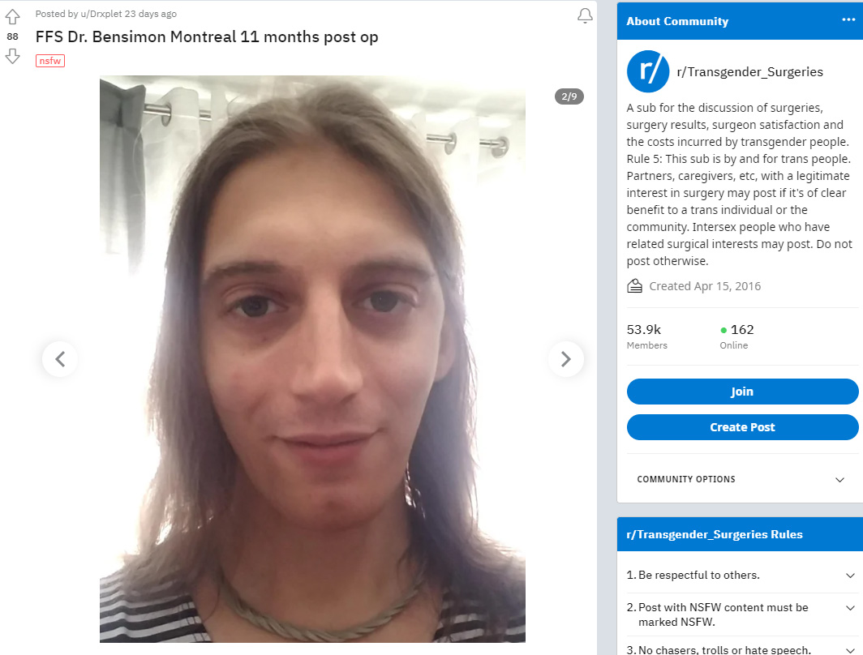863x655 pixels.
Task: Upvote the FFS post
Action: coord(13,17)
